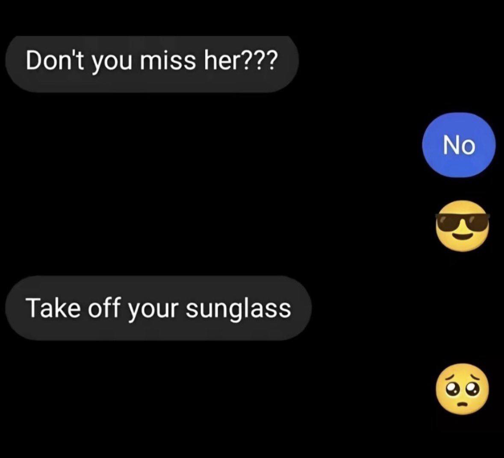Screen dimensions: 504x458
Task: Click the word "off" in the second received message
Action: click(x=104, y=308)
